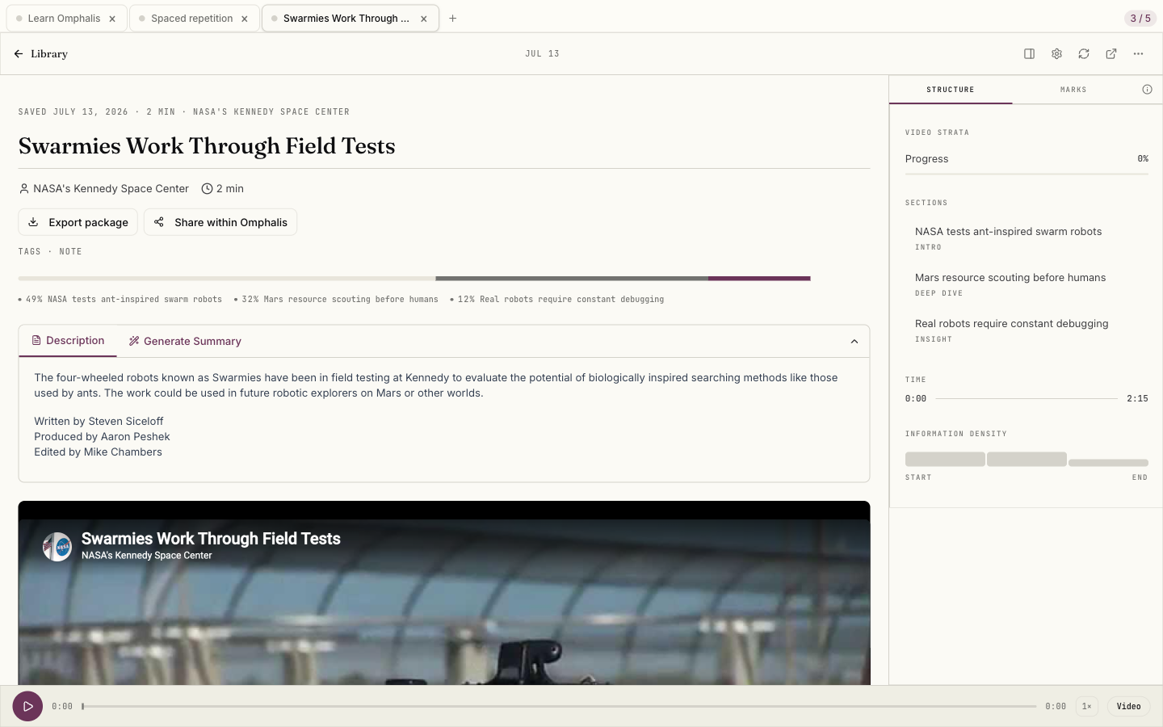Screen dimensions: 1163x727
Task: Open settings gear in header
Action: 1056,54
